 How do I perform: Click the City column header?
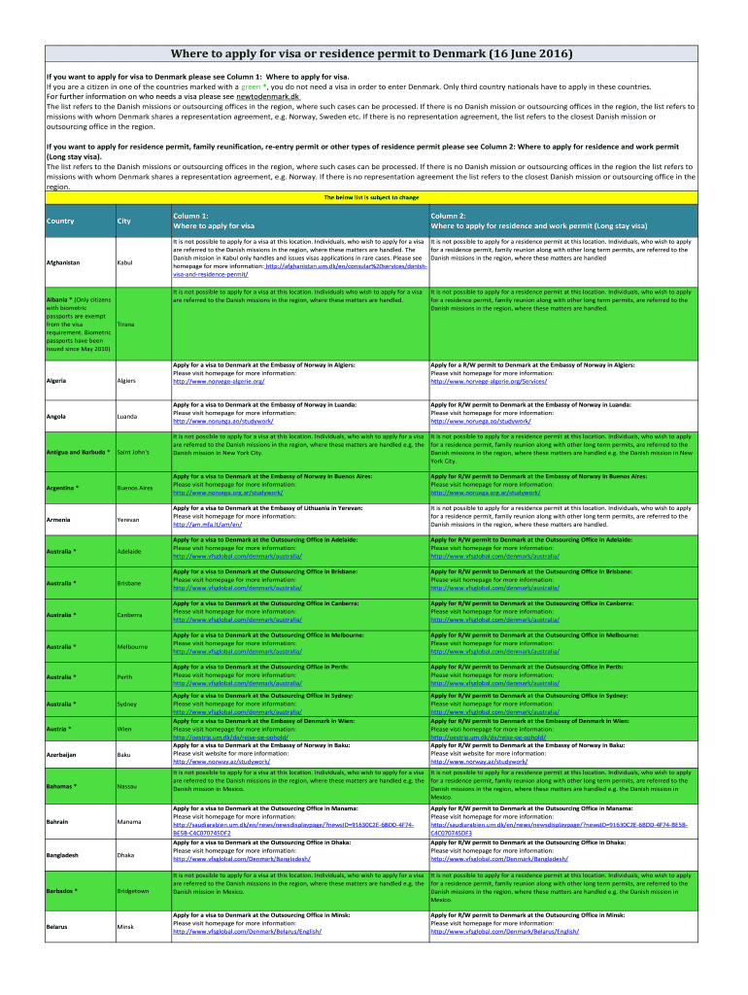(123, 222)
